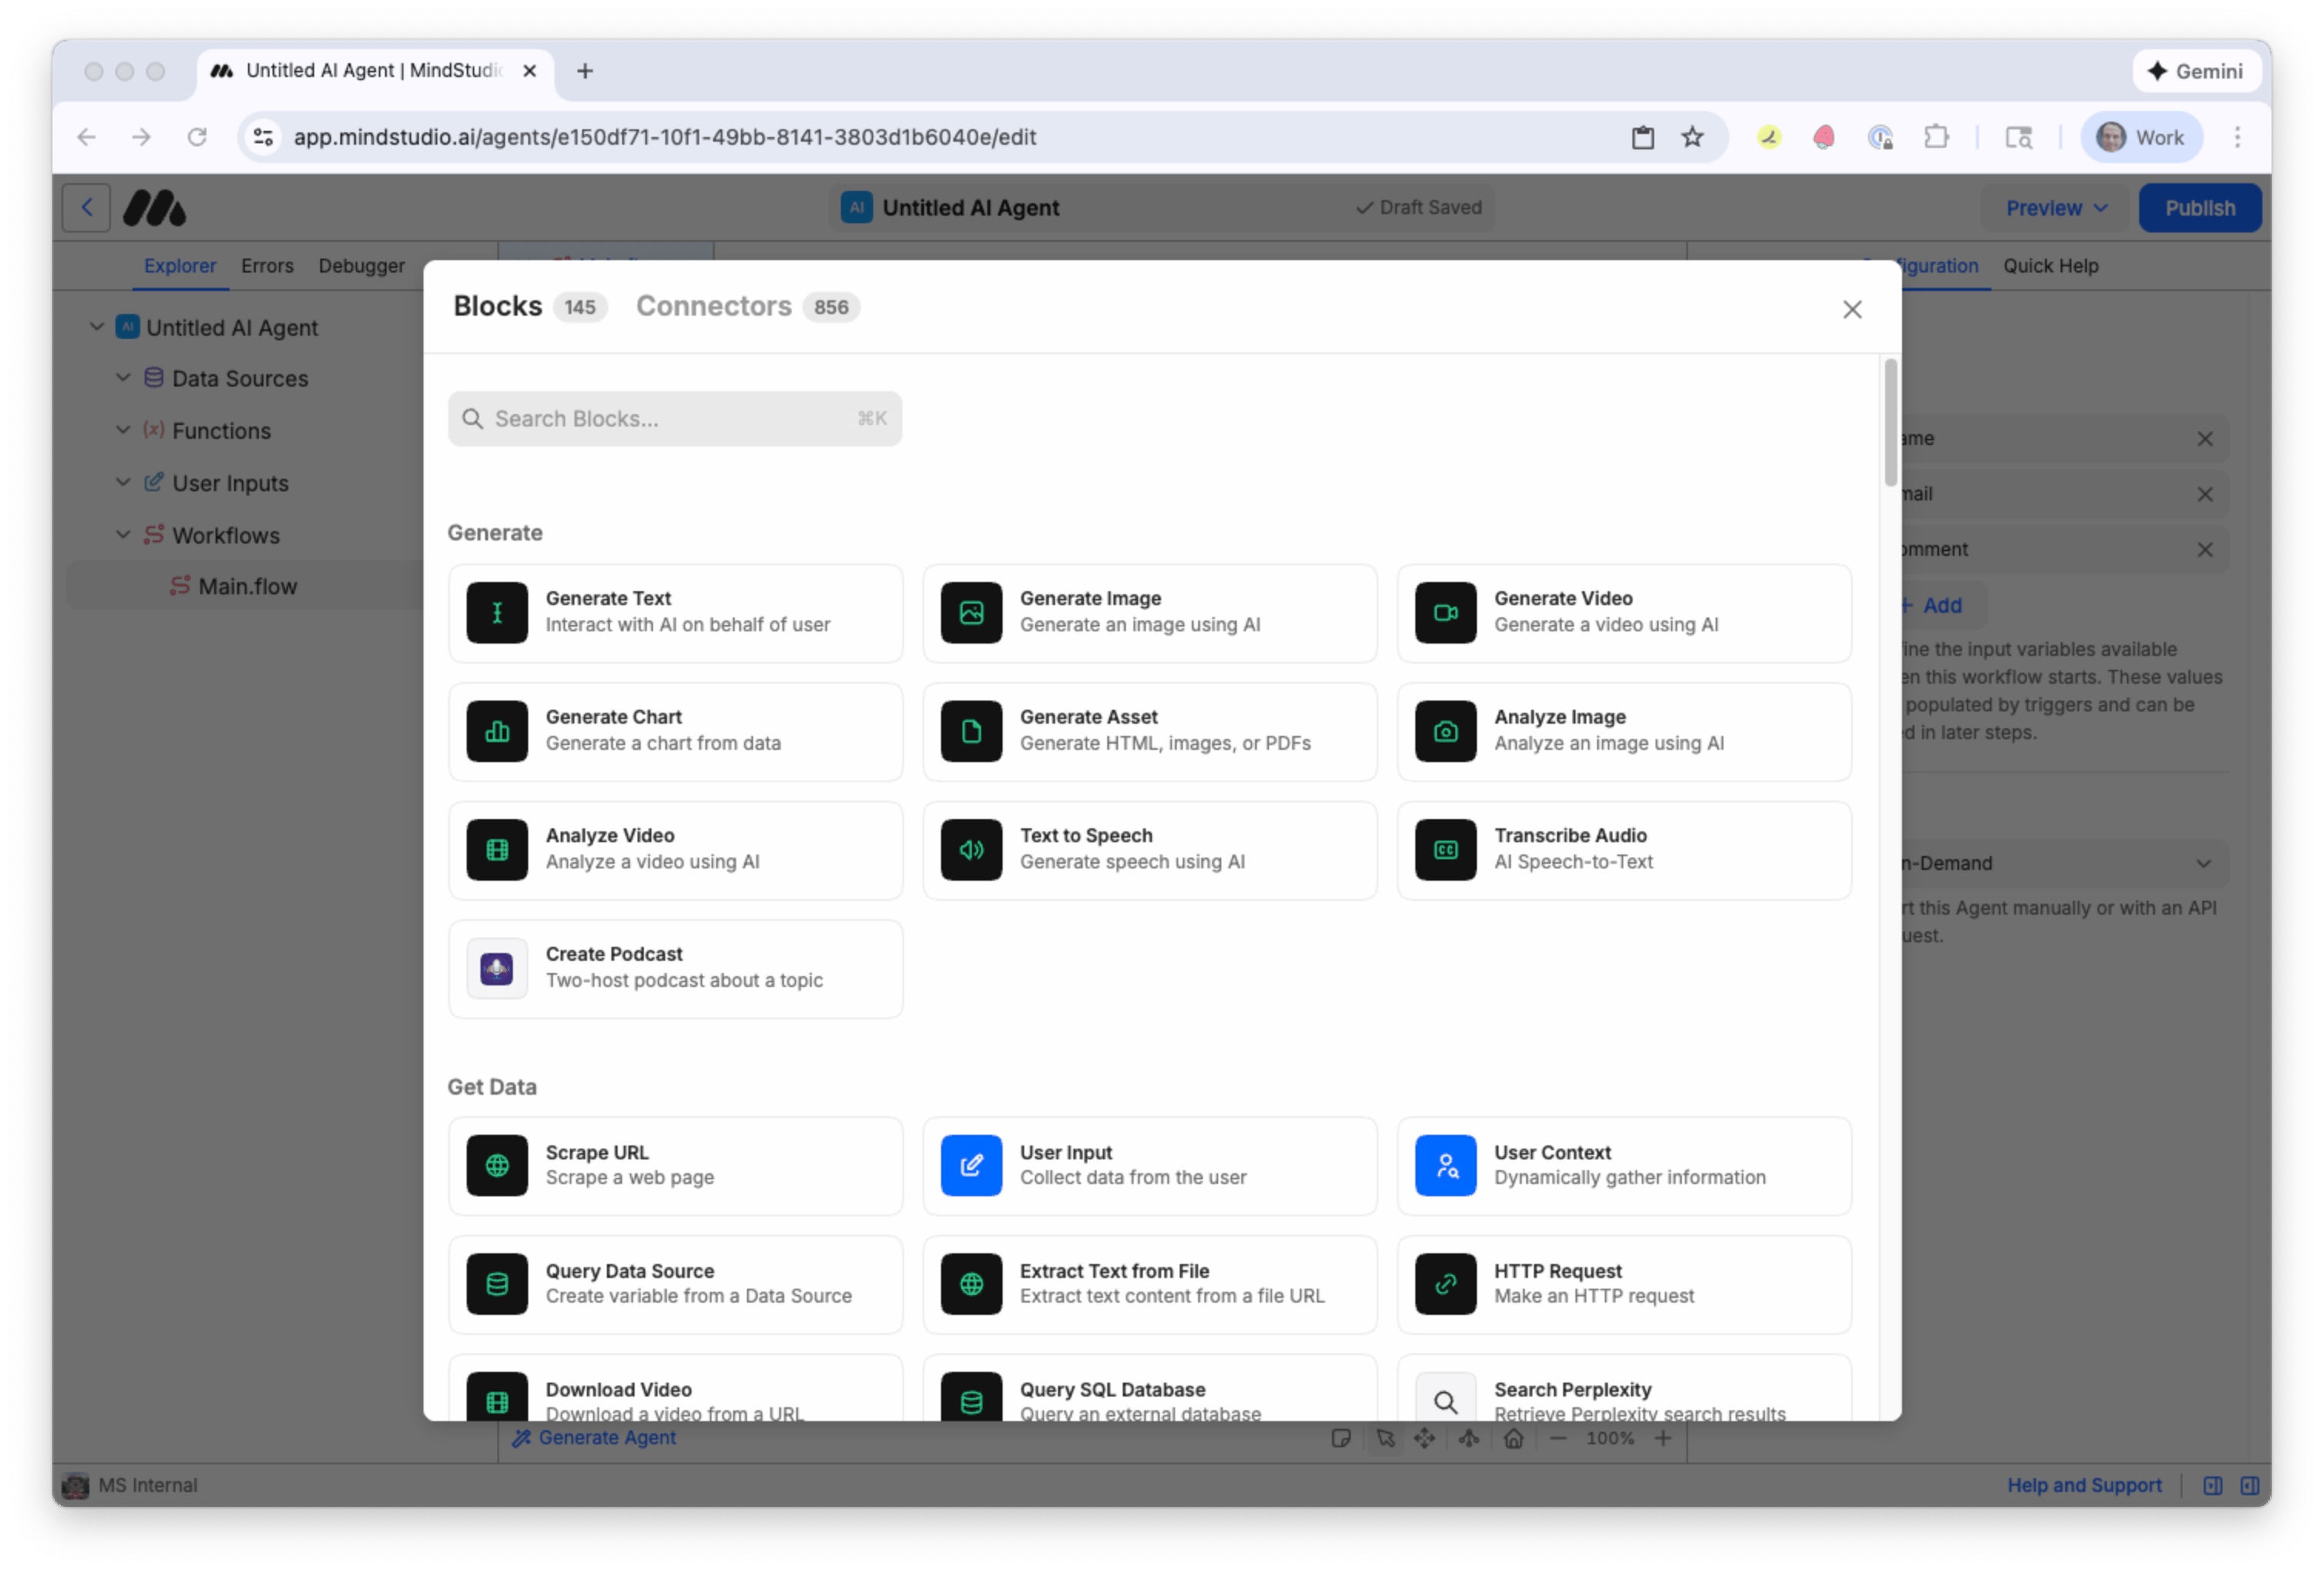This screenshot has width=2324, height=1572.
Task: Open the Debugger tab
Action: coord(362,265)
